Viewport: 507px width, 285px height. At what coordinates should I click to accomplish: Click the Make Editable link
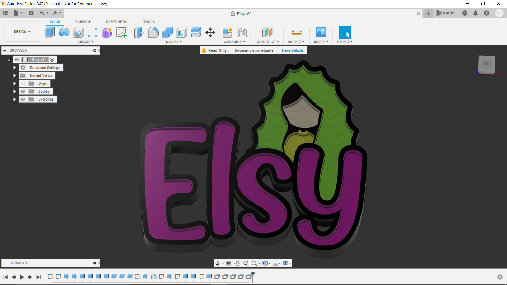click(x=293, y=50)
